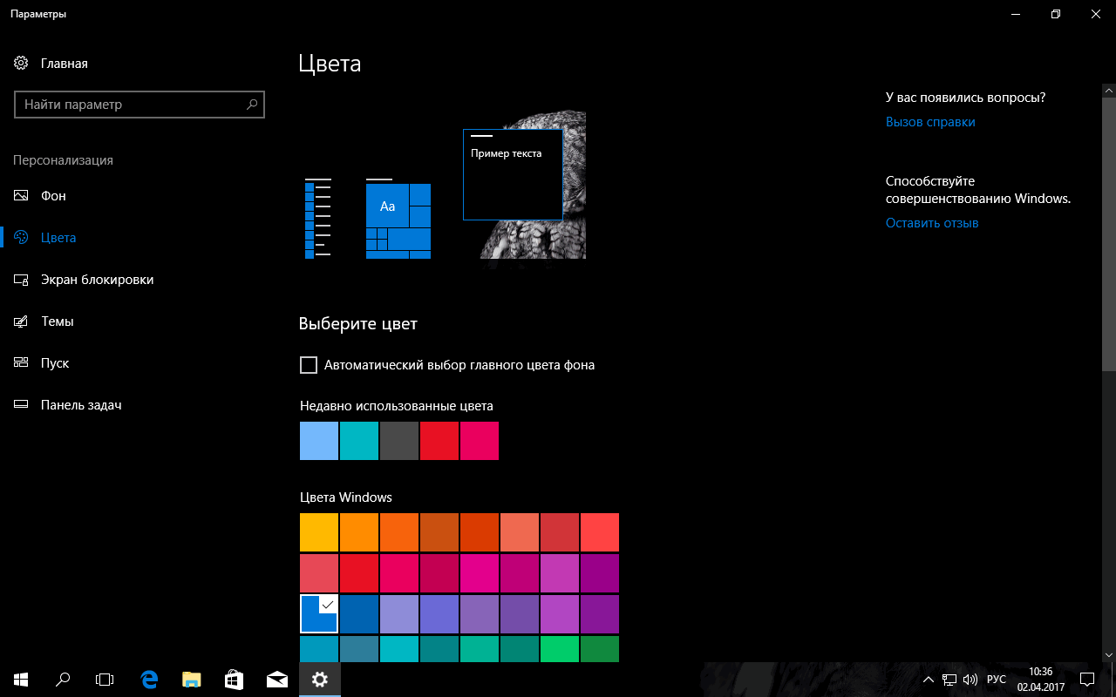The height and width of the screenshot is (697, 1116).
Task: Click the Оставить отзыв link
Action: coord(932,223)
